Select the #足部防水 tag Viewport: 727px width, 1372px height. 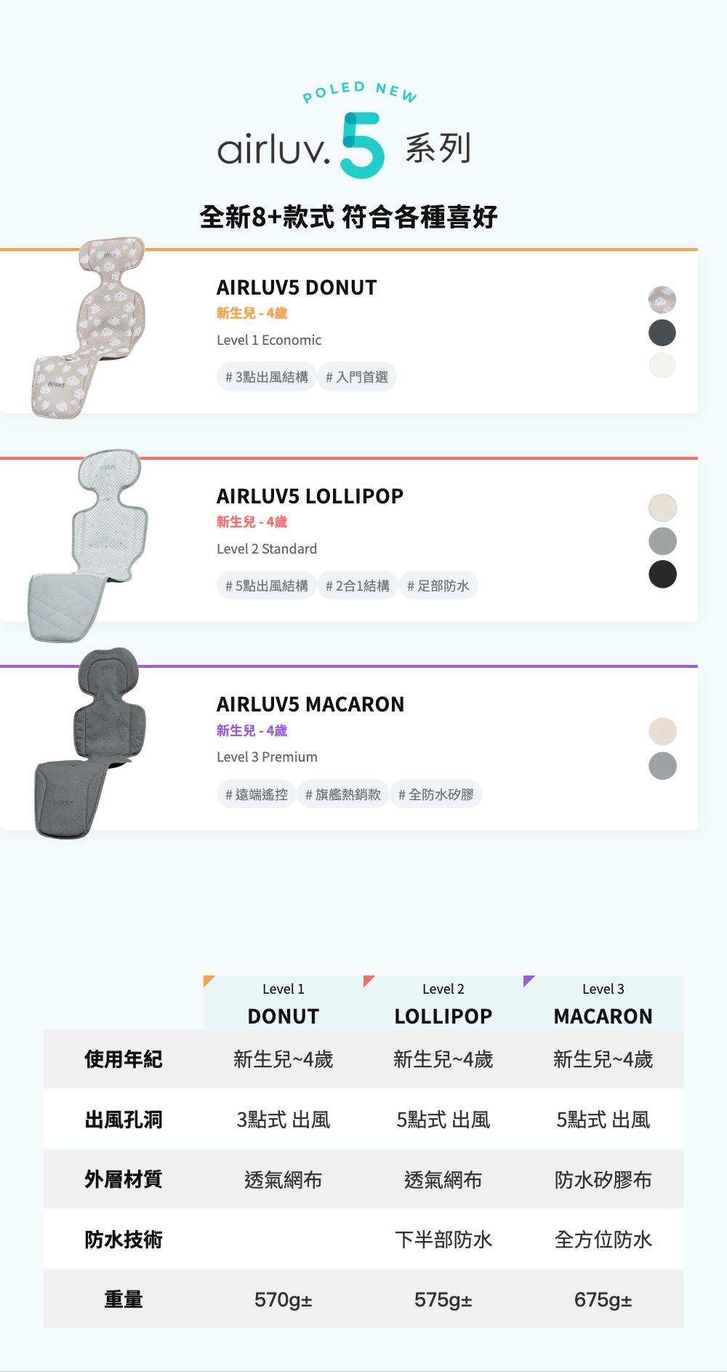pyautogui.click(x=438, y=586)
